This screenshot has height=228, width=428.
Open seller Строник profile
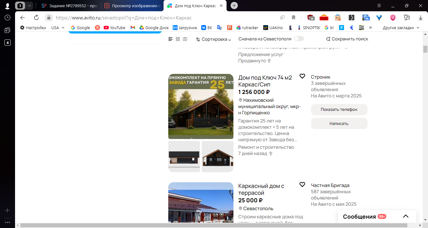(321, 77)
